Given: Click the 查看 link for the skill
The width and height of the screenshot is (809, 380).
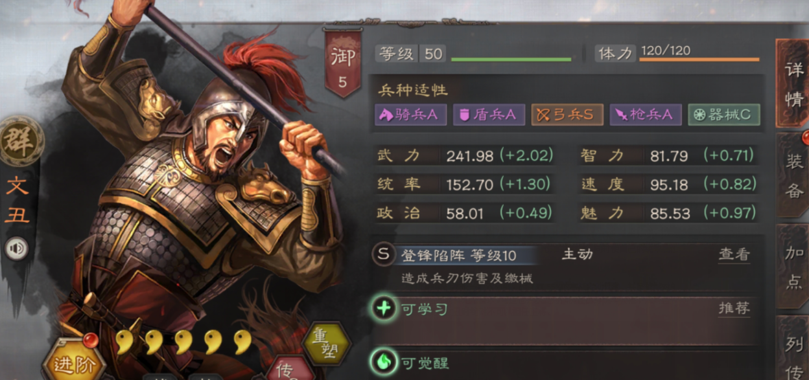Looking at the screenshot, I should pyautogui.click(x=734, y=254).
